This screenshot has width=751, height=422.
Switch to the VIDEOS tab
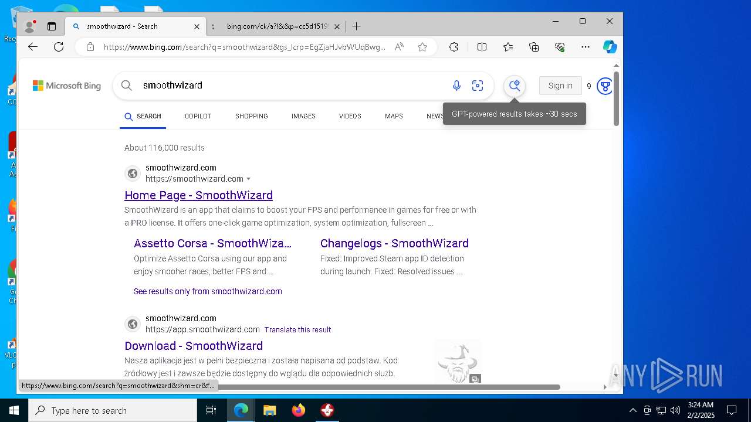350,116
